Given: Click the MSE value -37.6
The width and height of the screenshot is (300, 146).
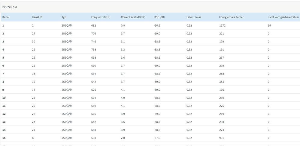Looking at the screenshot, I should point(157,138).
